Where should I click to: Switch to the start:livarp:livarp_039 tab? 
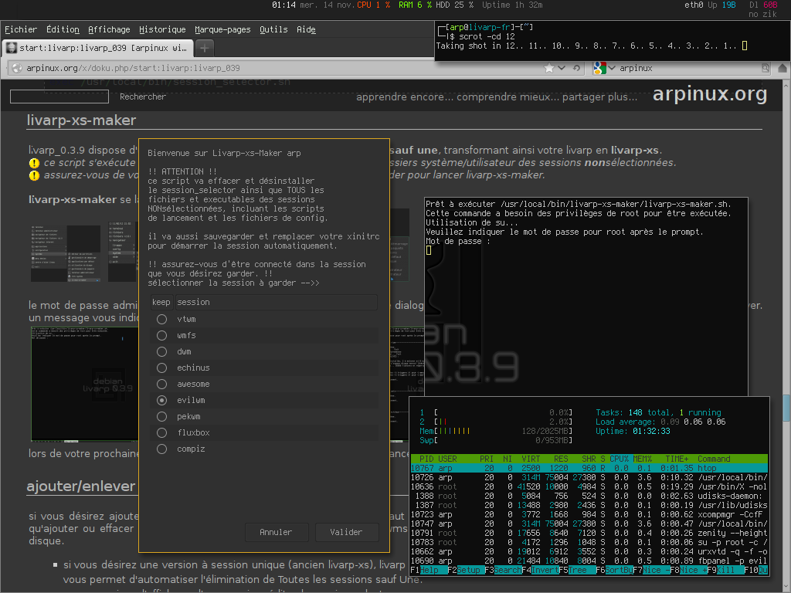click(98, 48)
